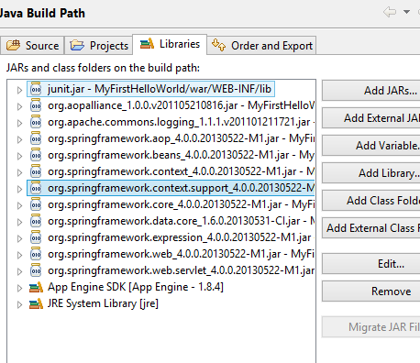Click the springframework.context_4.0.0 jar icon
This screenshot has height=363, width=420.
(x=36, y=171)
